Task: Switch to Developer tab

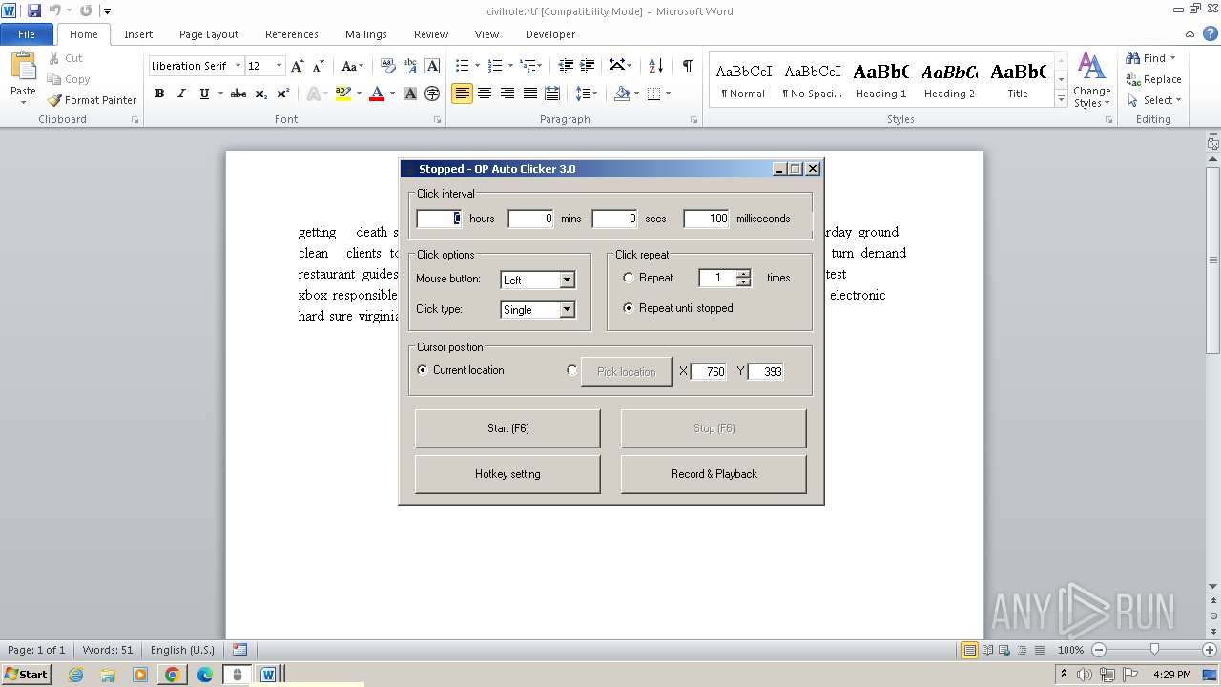Action: click(550, 34)
